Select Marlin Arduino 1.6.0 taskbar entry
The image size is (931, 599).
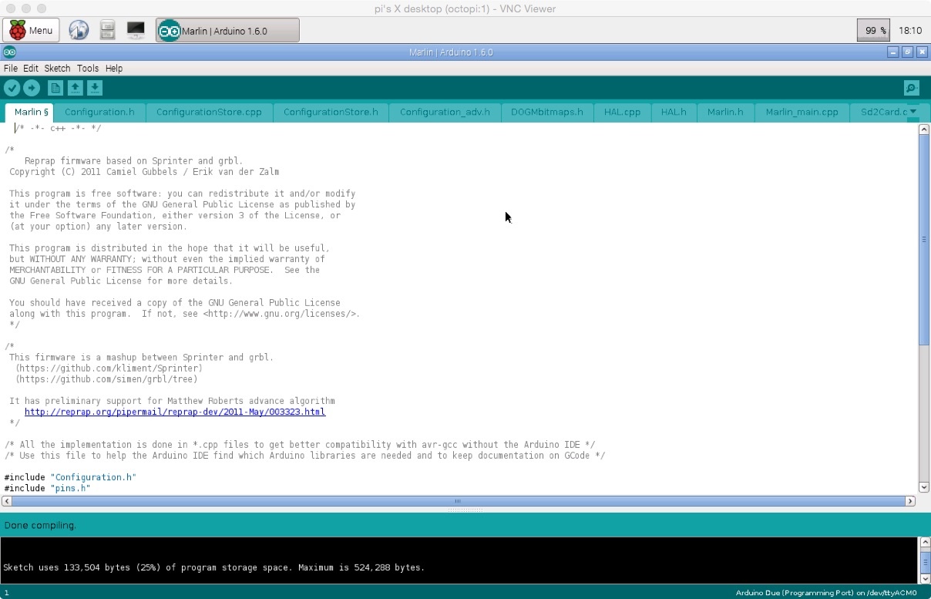click(227, 31)
